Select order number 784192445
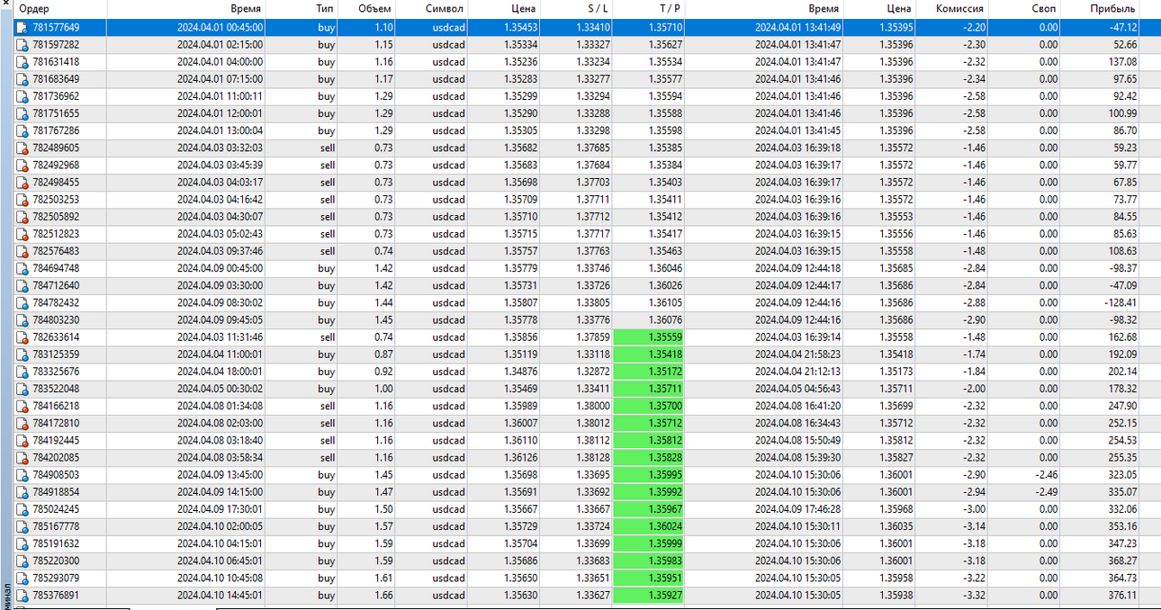1161x610 pixels. tap(56, 440)
